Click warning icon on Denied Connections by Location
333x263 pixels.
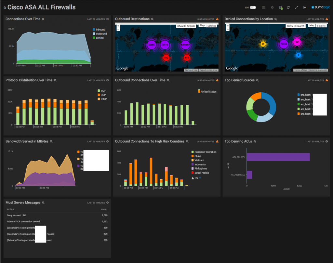[x=327, y=19]
